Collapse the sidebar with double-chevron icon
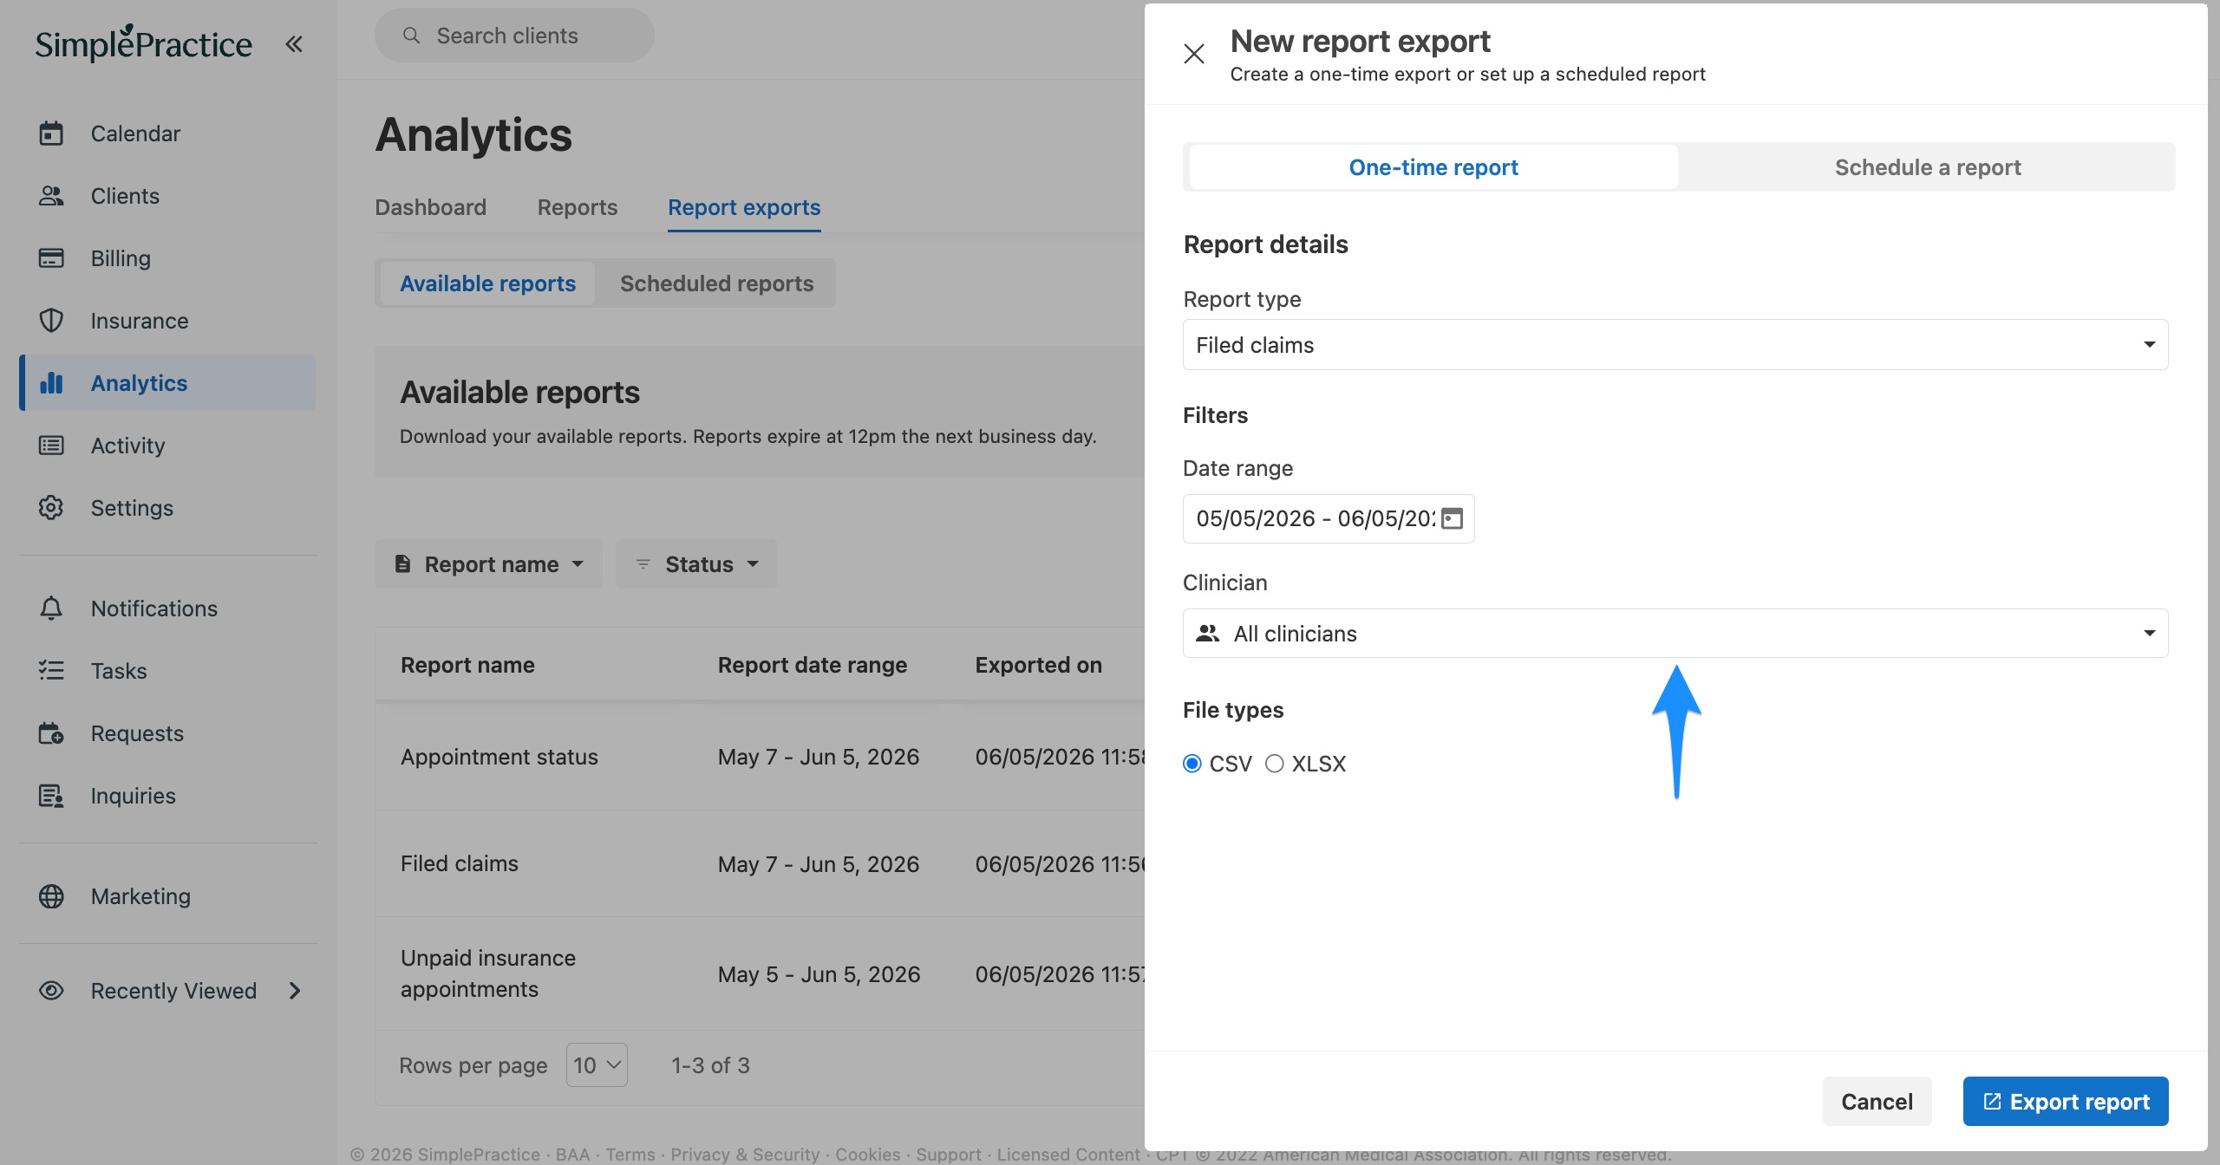 pos(294,43)
